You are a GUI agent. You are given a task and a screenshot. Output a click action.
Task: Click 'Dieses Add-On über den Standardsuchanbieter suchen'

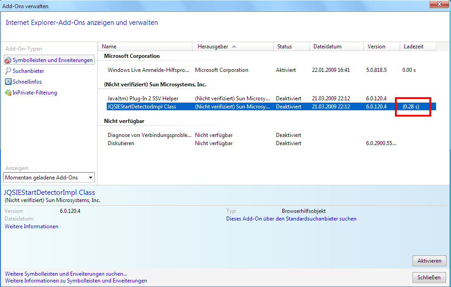(291, 219)
